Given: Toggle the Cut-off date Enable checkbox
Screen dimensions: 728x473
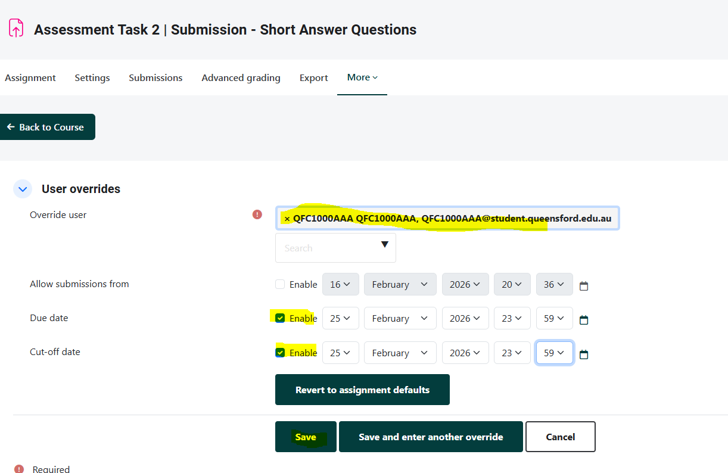Looking at the screenshot, I should pos(280,352).
